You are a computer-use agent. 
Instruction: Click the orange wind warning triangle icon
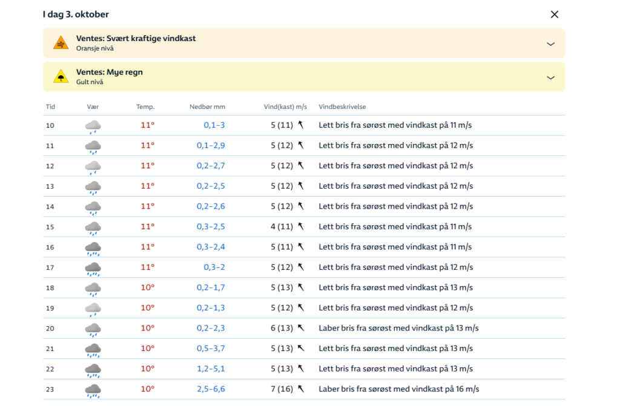[61, 43]
